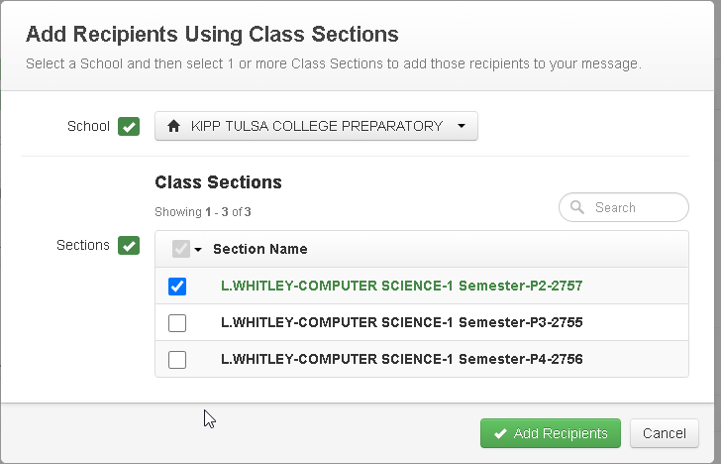
Task: Click the Class Sections heading
Action: pos(218,182)
